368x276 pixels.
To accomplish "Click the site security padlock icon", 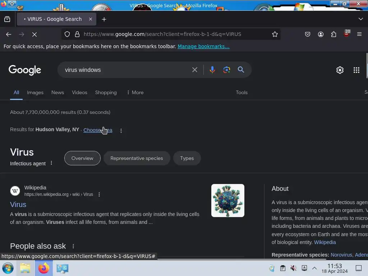I will 77,34.
